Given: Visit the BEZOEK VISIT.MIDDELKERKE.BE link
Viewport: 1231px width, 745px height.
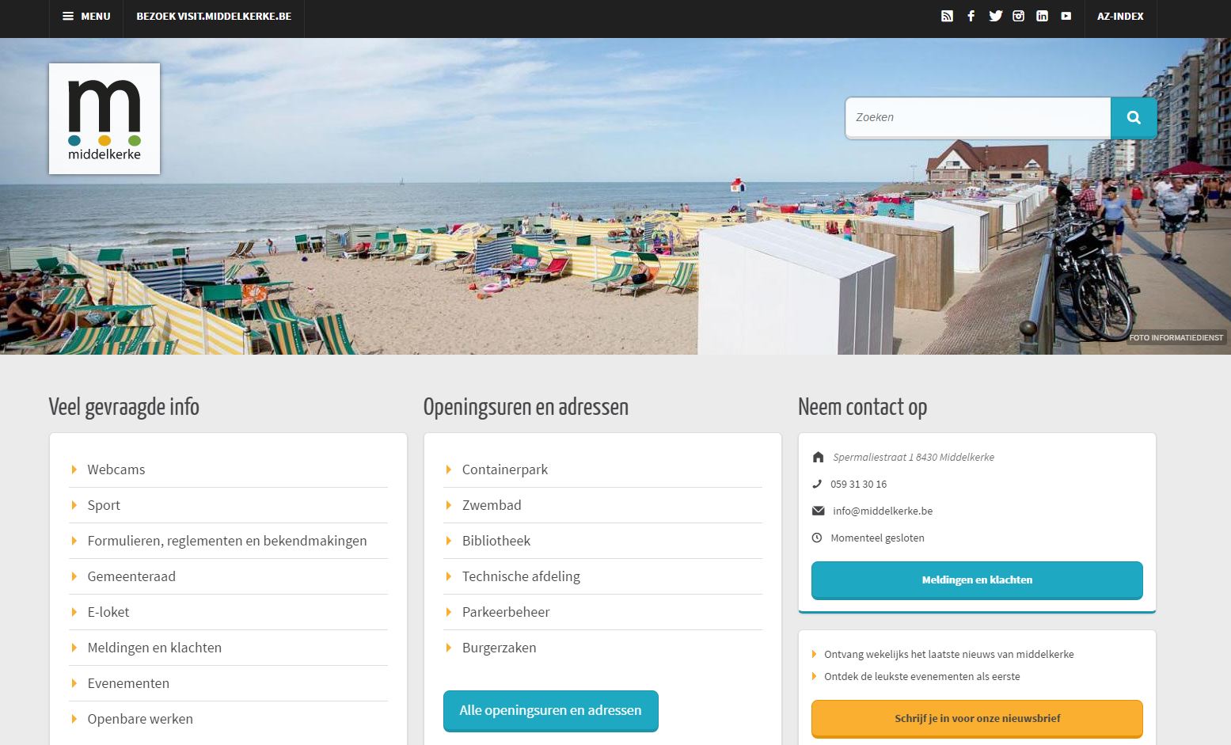Looking at the screenshot, I should pos(214,16).
